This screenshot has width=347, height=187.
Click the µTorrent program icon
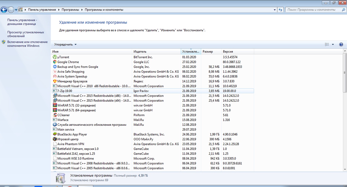(55, 57)
